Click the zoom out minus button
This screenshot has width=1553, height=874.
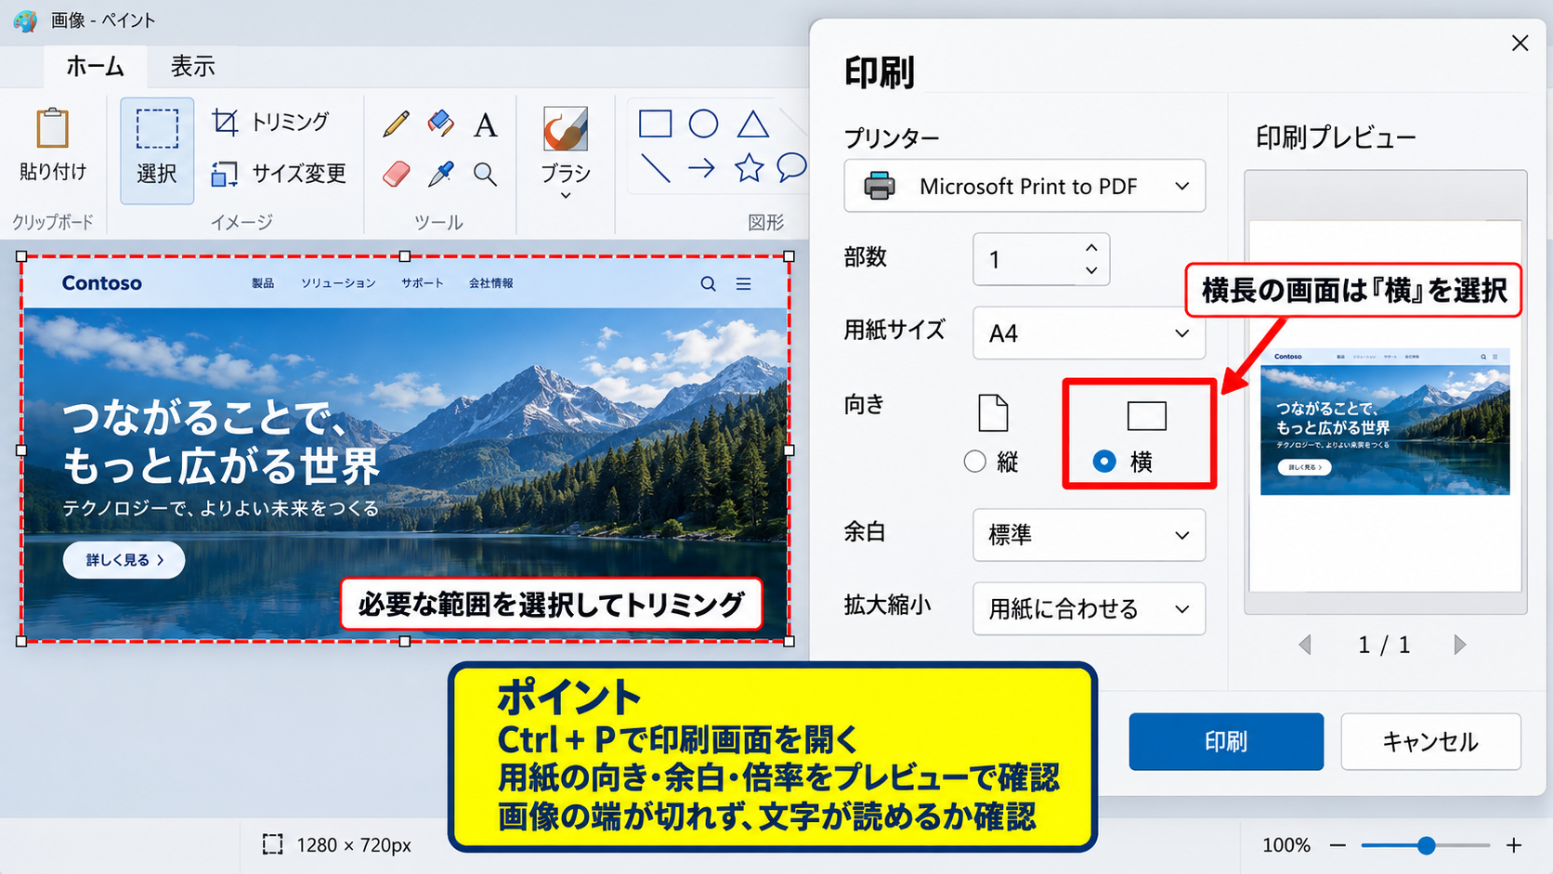point(1338,845)
